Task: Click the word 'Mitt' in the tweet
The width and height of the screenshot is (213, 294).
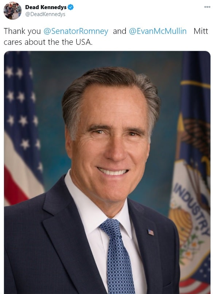Action: tap(201, 31)
